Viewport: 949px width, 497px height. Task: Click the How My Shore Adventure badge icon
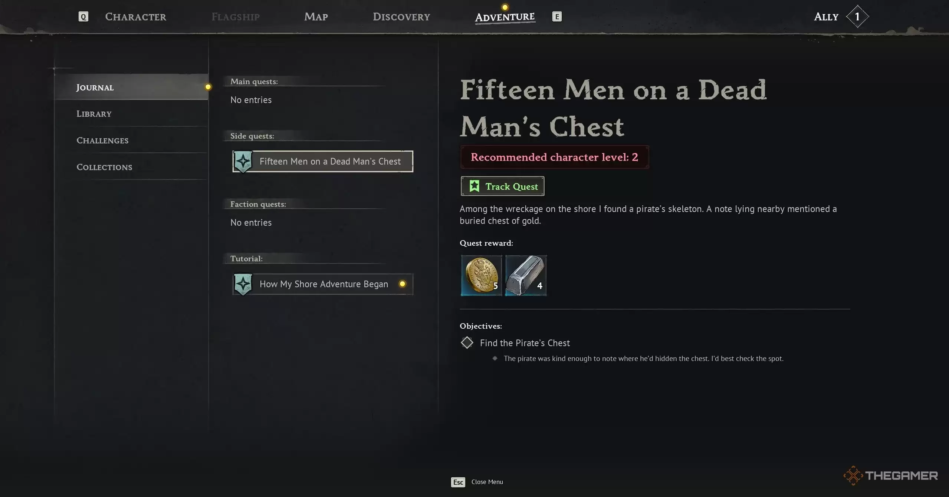coord(243,284)
